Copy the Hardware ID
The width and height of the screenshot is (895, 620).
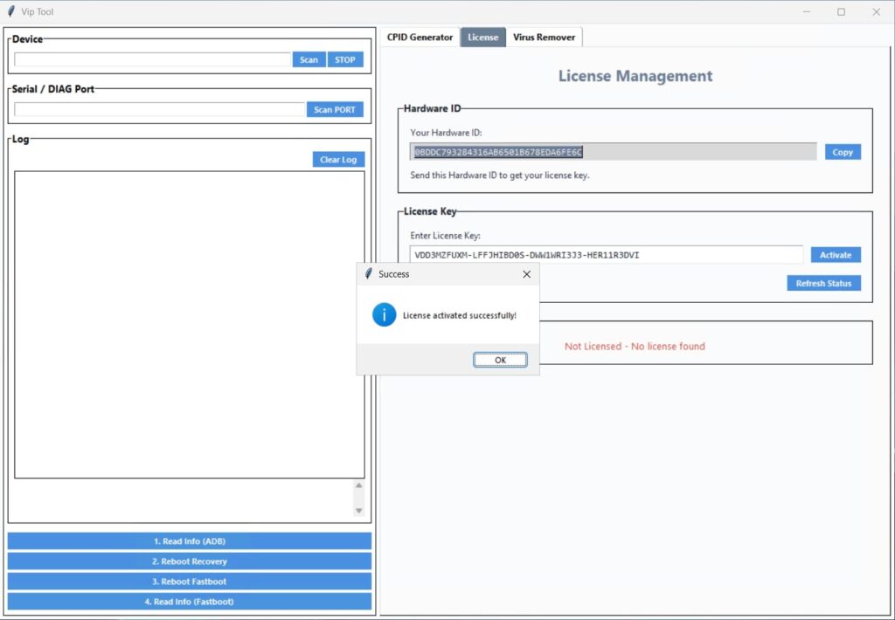click(x=843, y=152)
